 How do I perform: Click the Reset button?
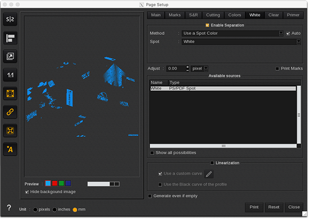point(274,207)
